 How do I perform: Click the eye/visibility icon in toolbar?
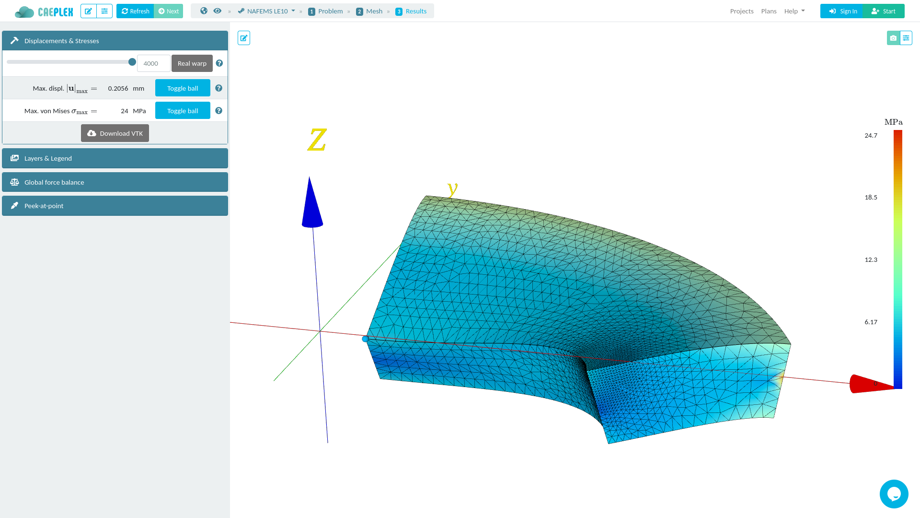point(218,11)
